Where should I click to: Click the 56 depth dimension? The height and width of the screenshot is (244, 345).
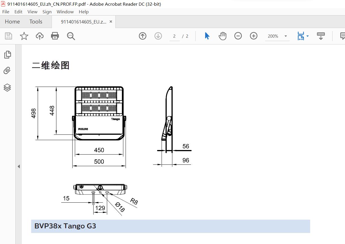click(x=186, y=146)
